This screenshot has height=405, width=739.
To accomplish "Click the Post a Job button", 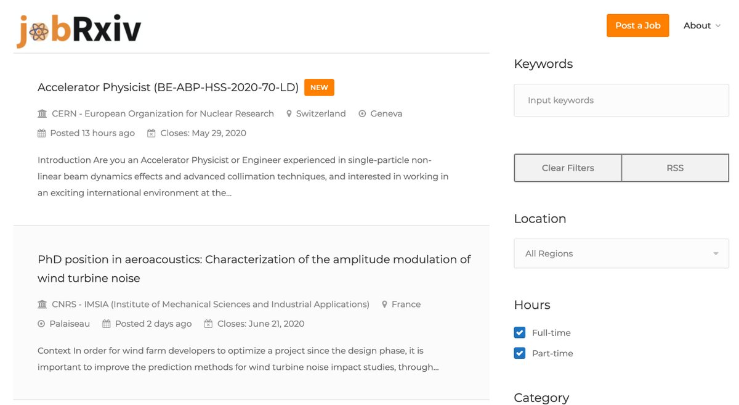I will click(638, 25).
